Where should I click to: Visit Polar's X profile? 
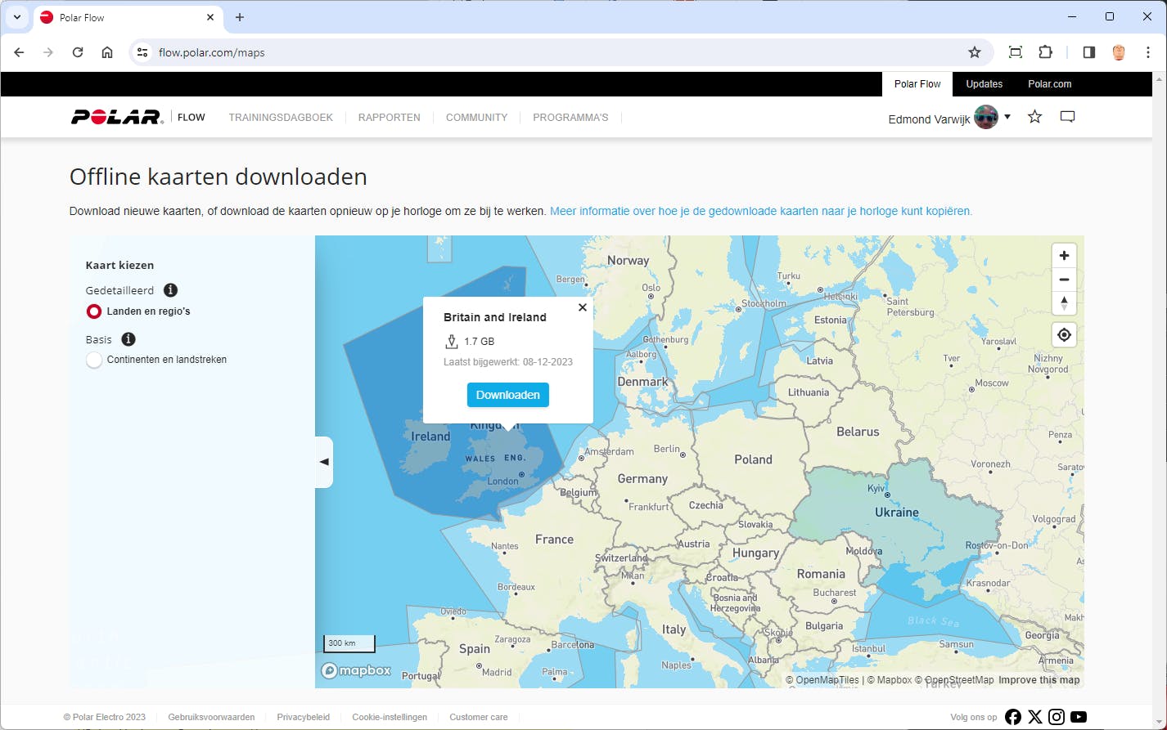point(1035,717)
